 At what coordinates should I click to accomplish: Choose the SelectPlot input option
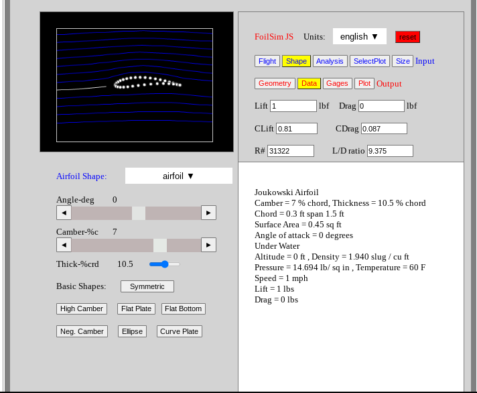[369, 61]
